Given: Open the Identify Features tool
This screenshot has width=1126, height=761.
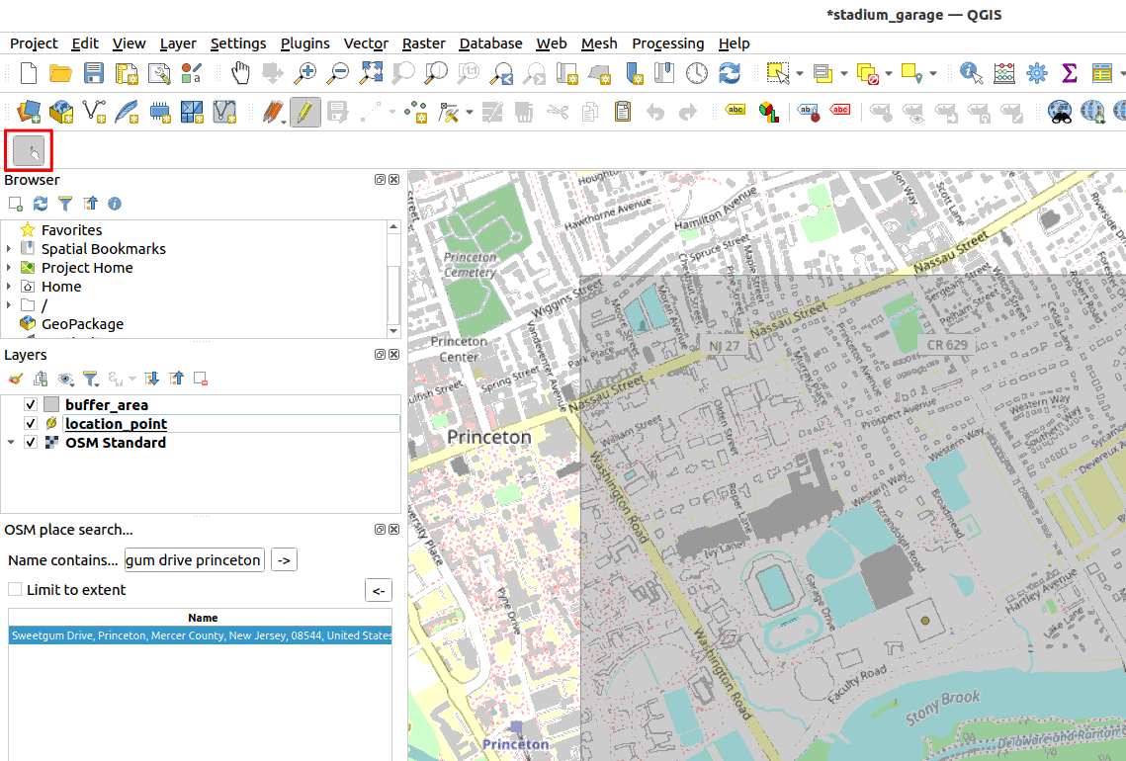Looking at the screenshot, I should point(971,73).
